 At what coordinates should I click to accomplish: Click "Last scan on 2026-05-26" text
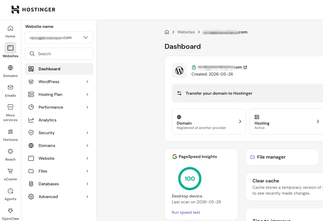[196, 202]
